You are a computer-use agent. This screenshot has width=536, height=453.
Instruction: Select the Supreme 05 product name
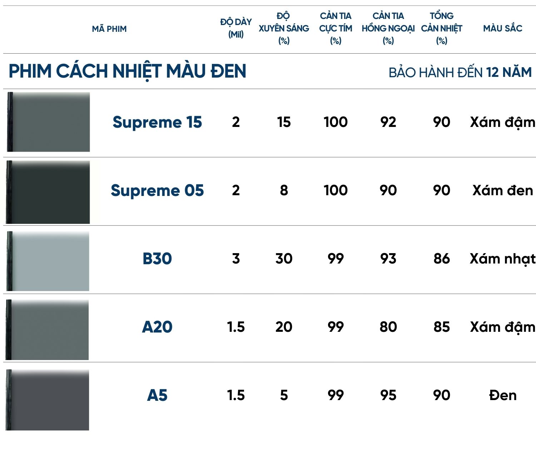point(157,191)
